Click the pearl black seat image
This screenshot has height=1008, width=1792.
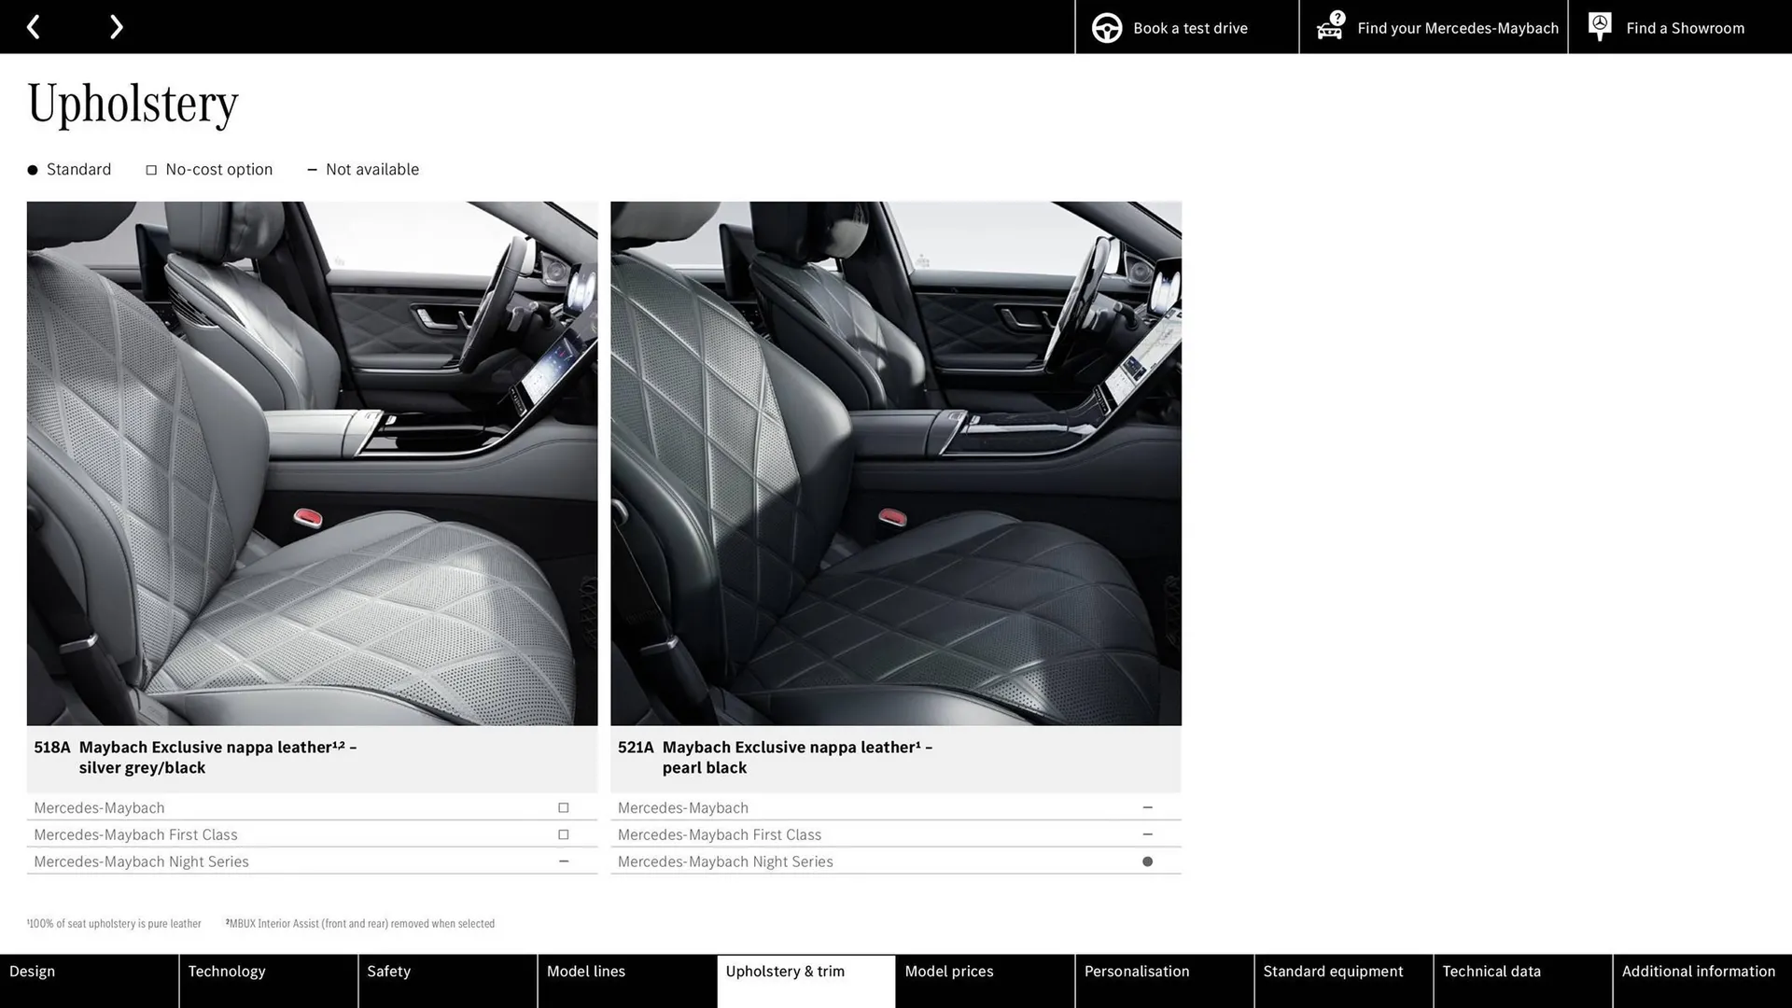coord(896,463)
